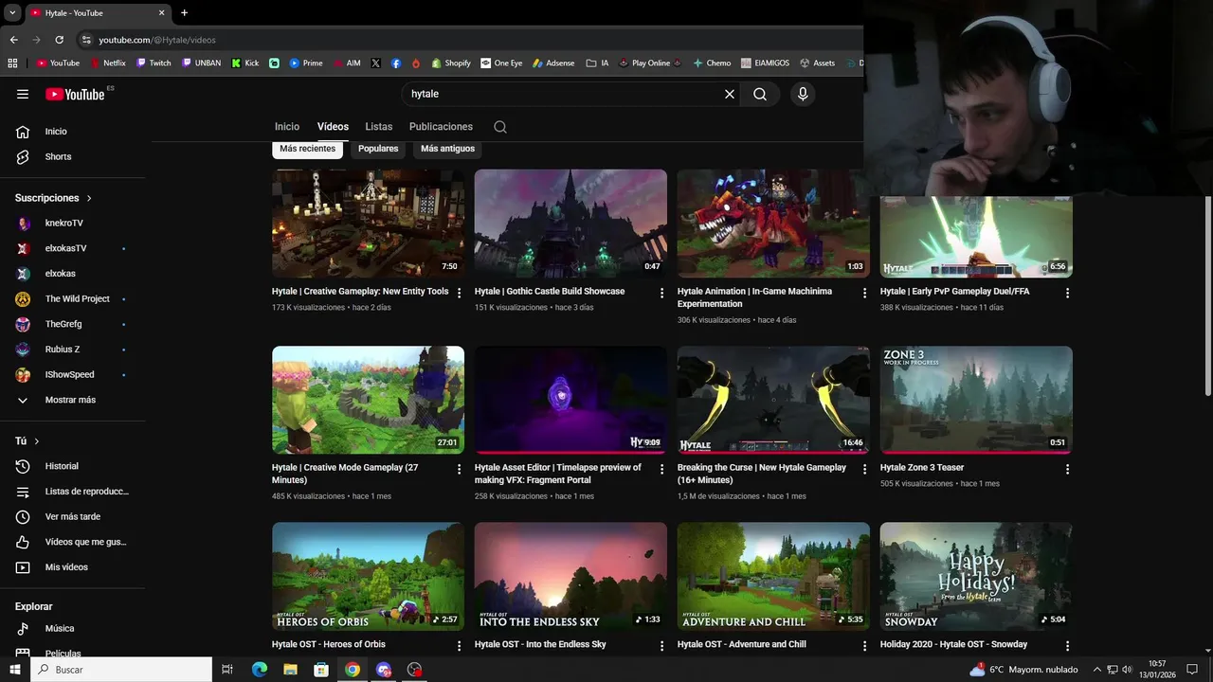Viewport: 1213px width, 682px height.
Task: Start voice search with the microphone
Action: [x=803, y=94]
